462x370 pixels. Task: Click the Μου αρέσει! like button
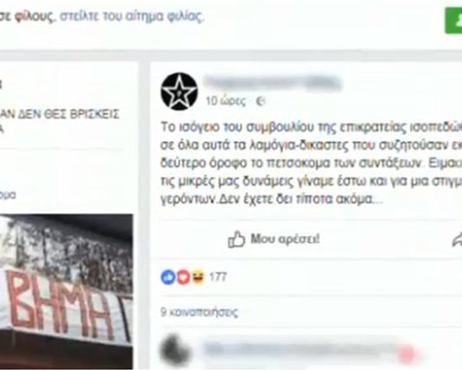coord(273,239)
